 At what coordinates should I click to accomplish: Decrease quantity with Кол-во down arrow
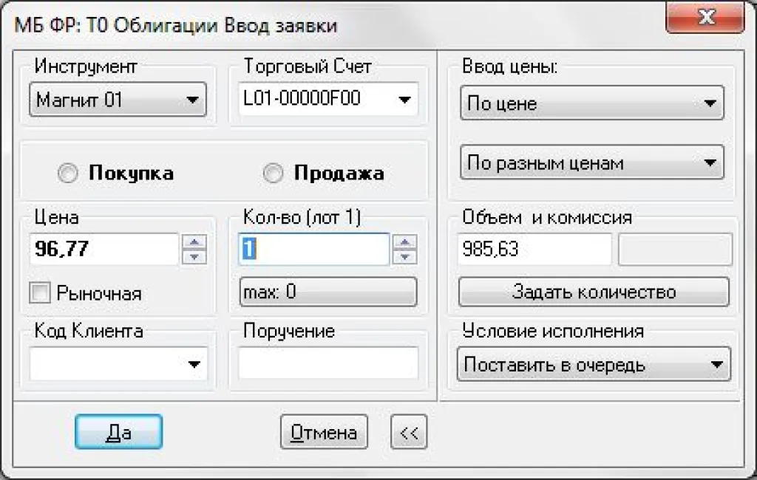click(x=404, y=256)
